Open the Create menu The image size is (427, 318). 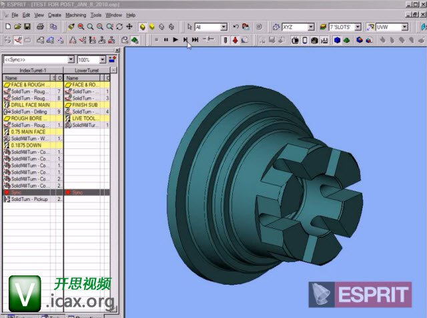(x=55, y=15)
